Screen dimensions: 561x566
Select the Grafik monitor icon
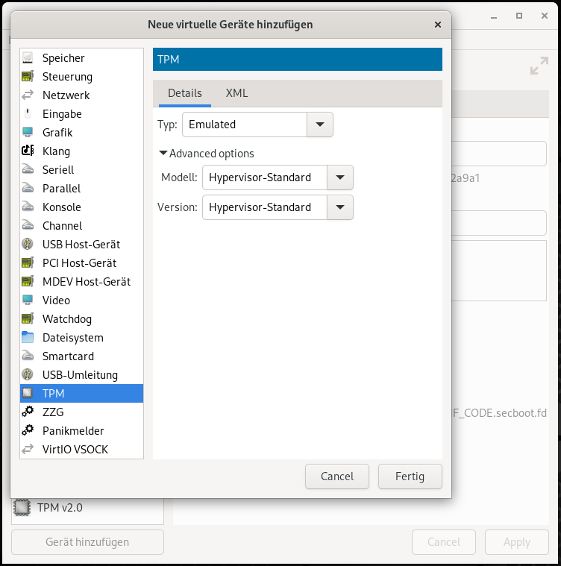click(28, 132)
